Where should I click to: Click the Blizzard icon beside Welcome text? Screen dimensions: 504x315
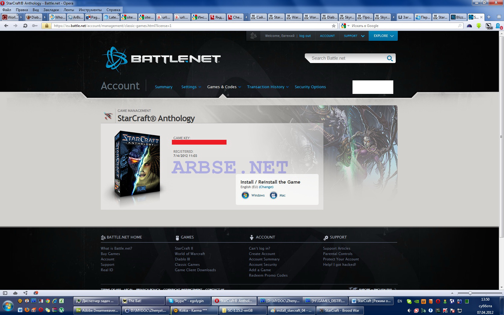253,36
